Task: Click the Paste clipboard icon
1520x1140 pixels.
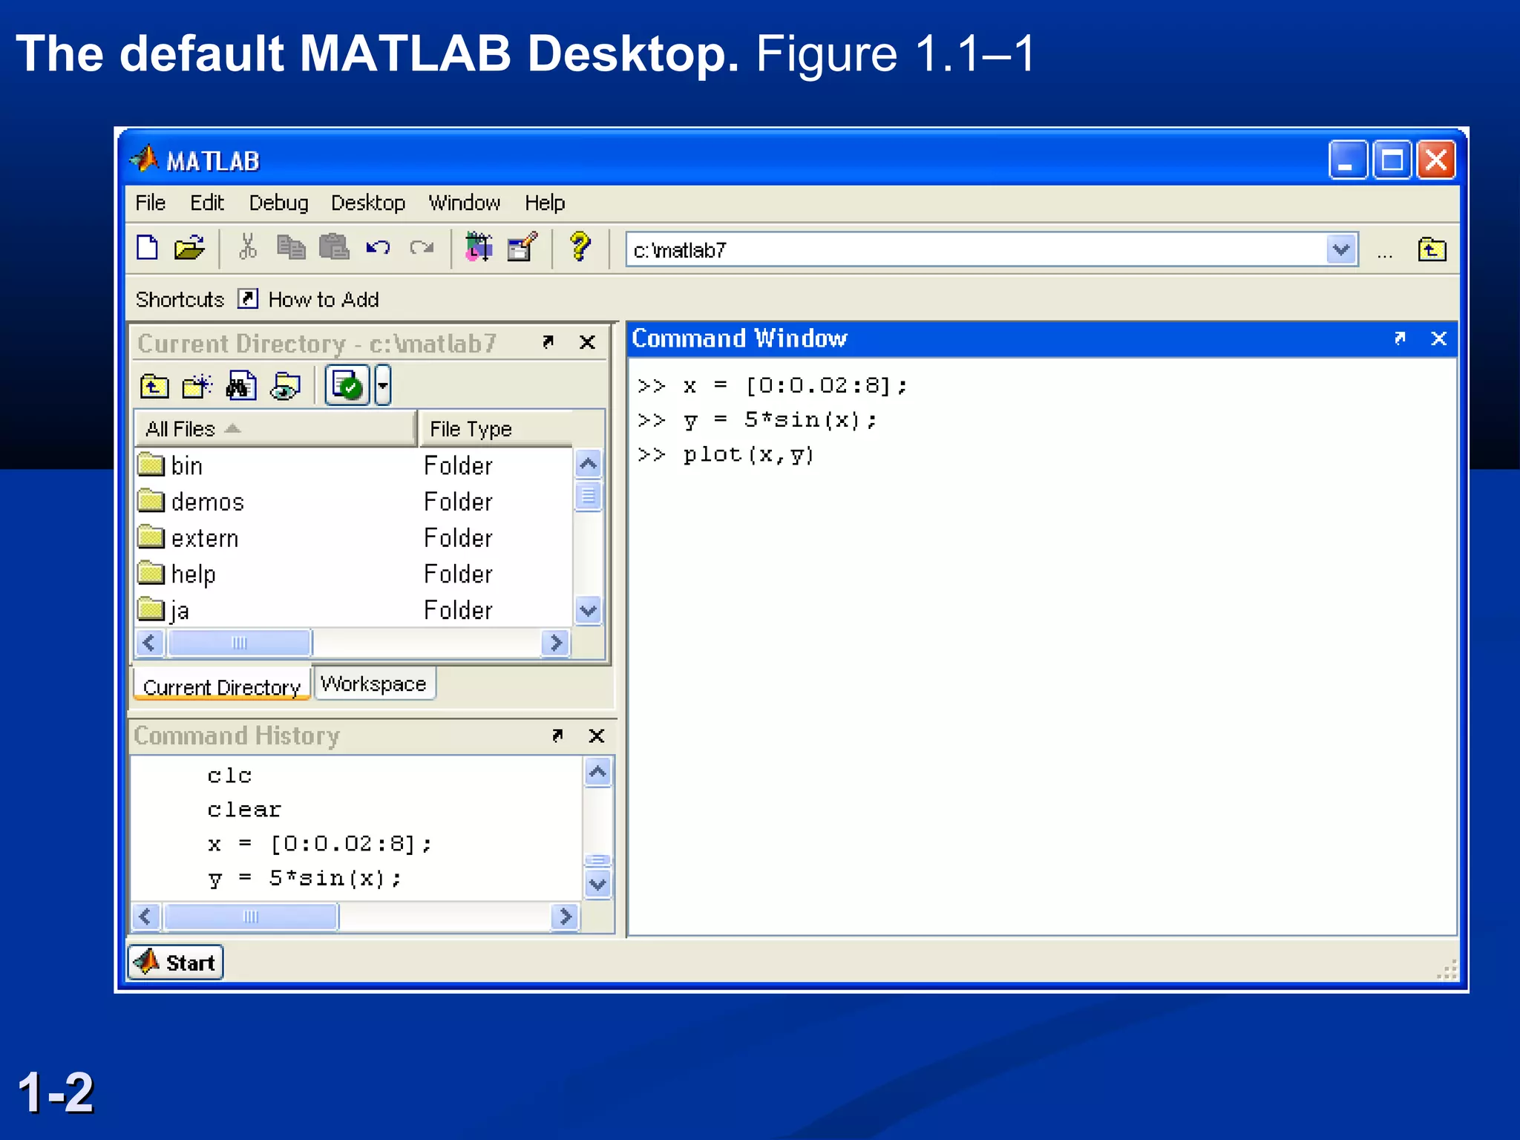Action: click(x=334, y=247)
